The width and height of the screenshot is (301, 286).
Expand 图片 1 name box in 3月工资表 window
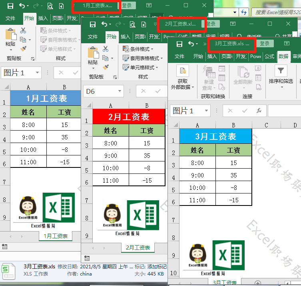click(x=206, y=111)
